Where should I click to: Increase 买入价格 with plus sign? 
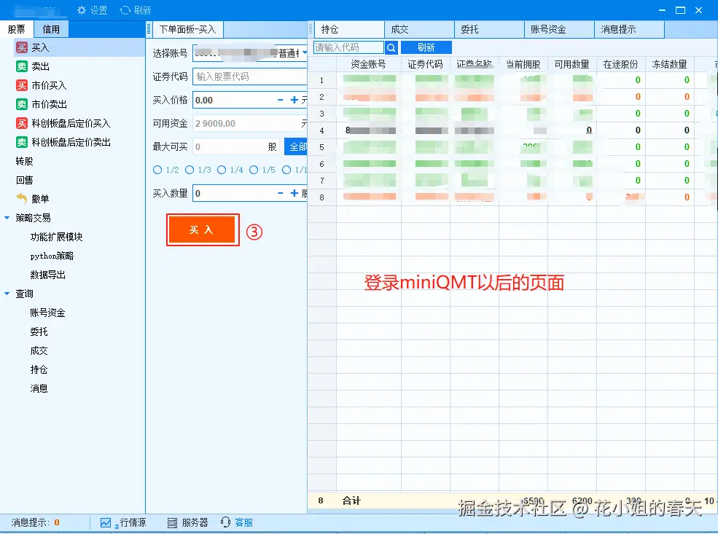tap(294, 100)
